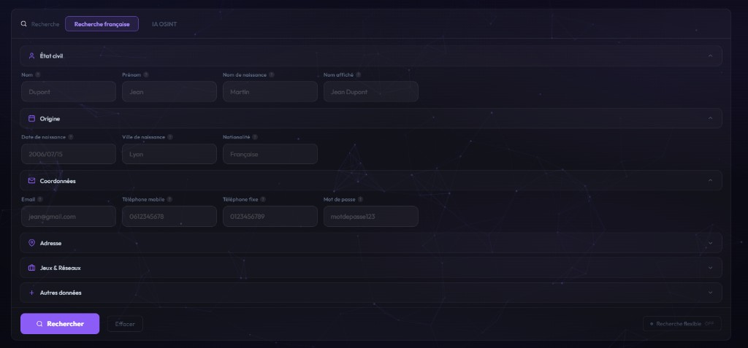Click the person icon next to État civil
This screenshot has width=748, height=348.
[x=31, y=55]
